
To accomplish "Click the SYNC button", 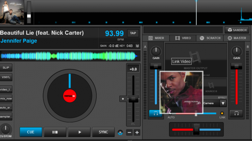I will click(103, 132).
